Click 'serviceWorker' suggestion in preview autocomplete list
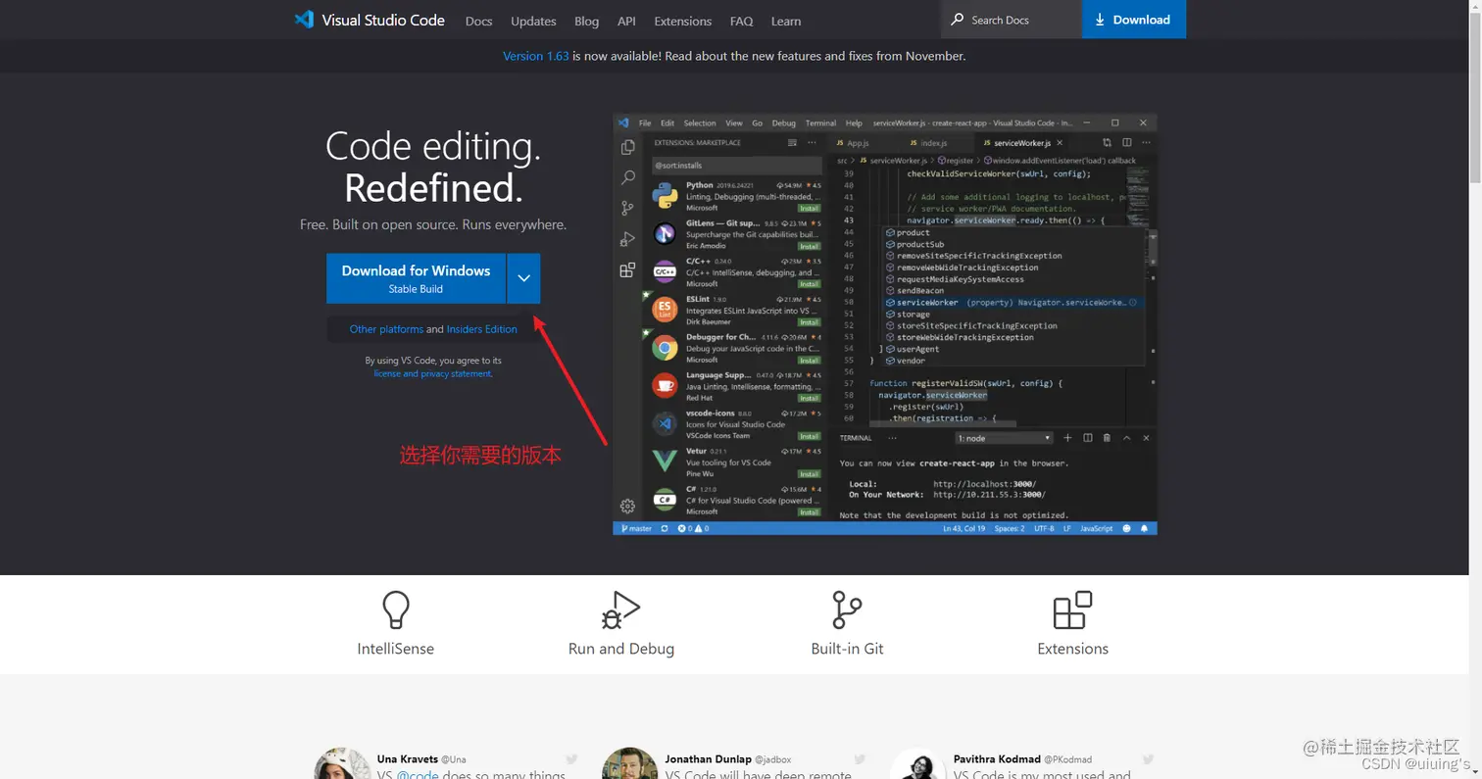1482x779 pixels. [x=1014, y=303]
